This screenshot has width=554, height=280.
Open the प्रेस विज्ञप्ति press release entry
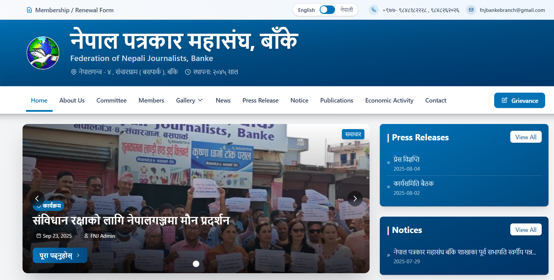click(x=406, y=159)
